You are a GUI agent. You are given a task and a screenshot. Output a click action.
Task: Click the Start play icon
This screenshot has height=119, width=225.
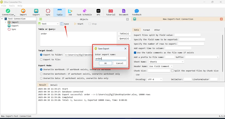75,24
